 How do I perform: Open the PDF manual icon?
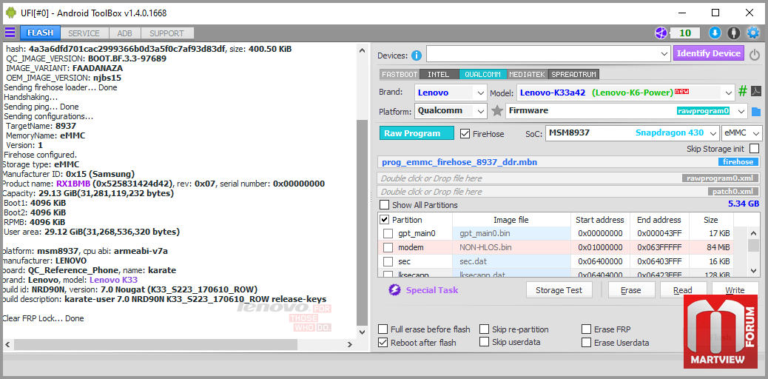[755, 92]
